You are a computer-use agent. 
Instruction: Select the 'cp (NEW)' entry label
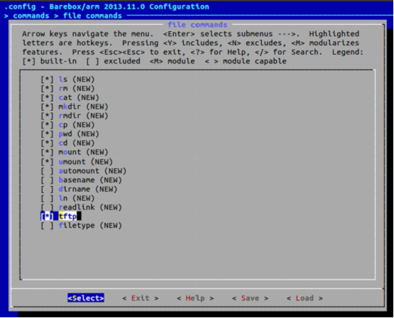(x=77, y=125)
